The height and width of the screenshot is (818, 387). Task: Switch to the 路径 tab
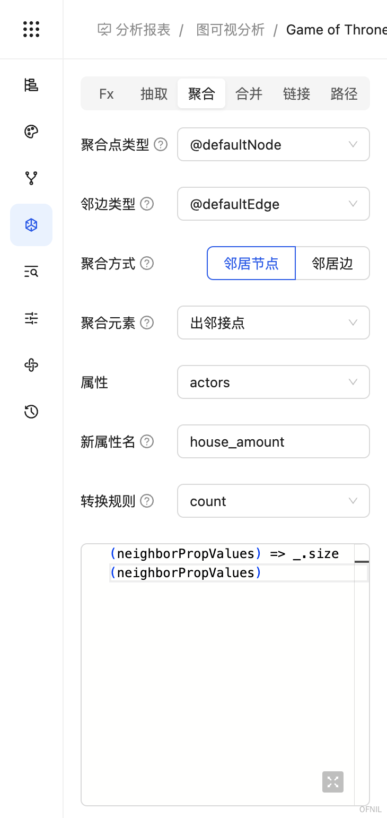344,94
